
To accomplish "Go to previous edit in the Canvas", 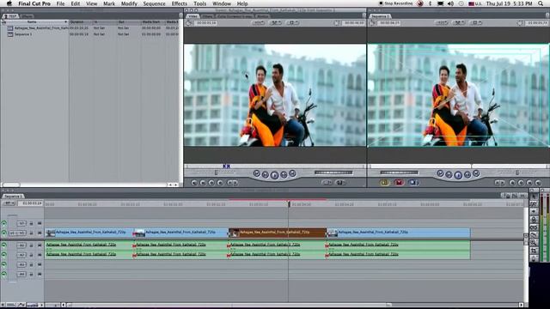I will click(440, 173).
